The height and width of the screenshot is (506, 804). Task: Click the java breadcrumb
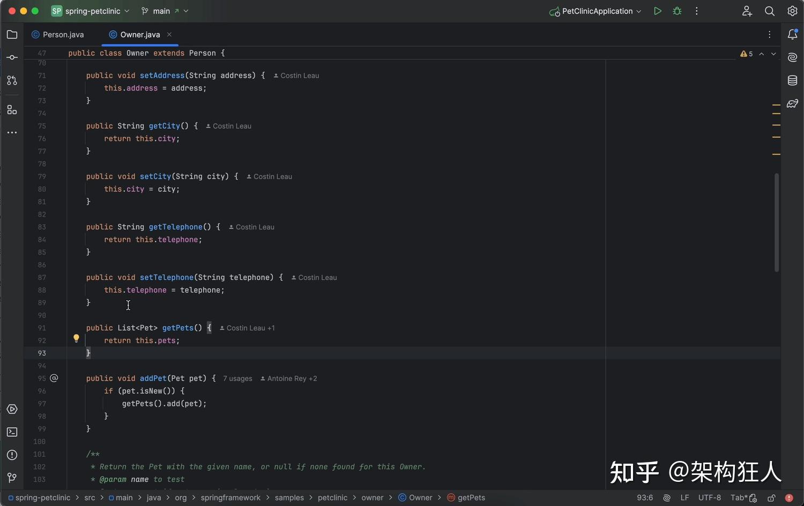154,498
